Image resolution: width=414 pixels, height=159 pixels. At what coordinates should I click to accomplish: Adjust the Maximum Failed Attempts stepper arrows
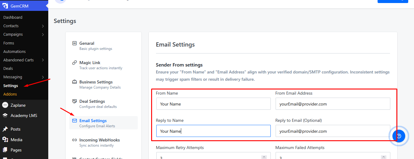[x=384, y=157]
